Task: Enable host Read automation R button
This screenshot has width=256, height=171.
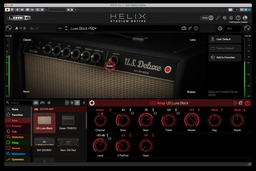Action: 17,10
